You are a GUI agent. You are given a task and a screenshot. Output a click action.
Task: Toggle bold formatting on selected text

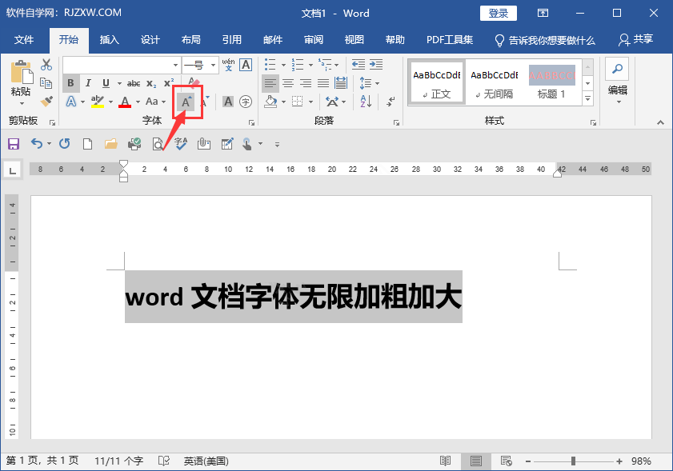point(71,83)
